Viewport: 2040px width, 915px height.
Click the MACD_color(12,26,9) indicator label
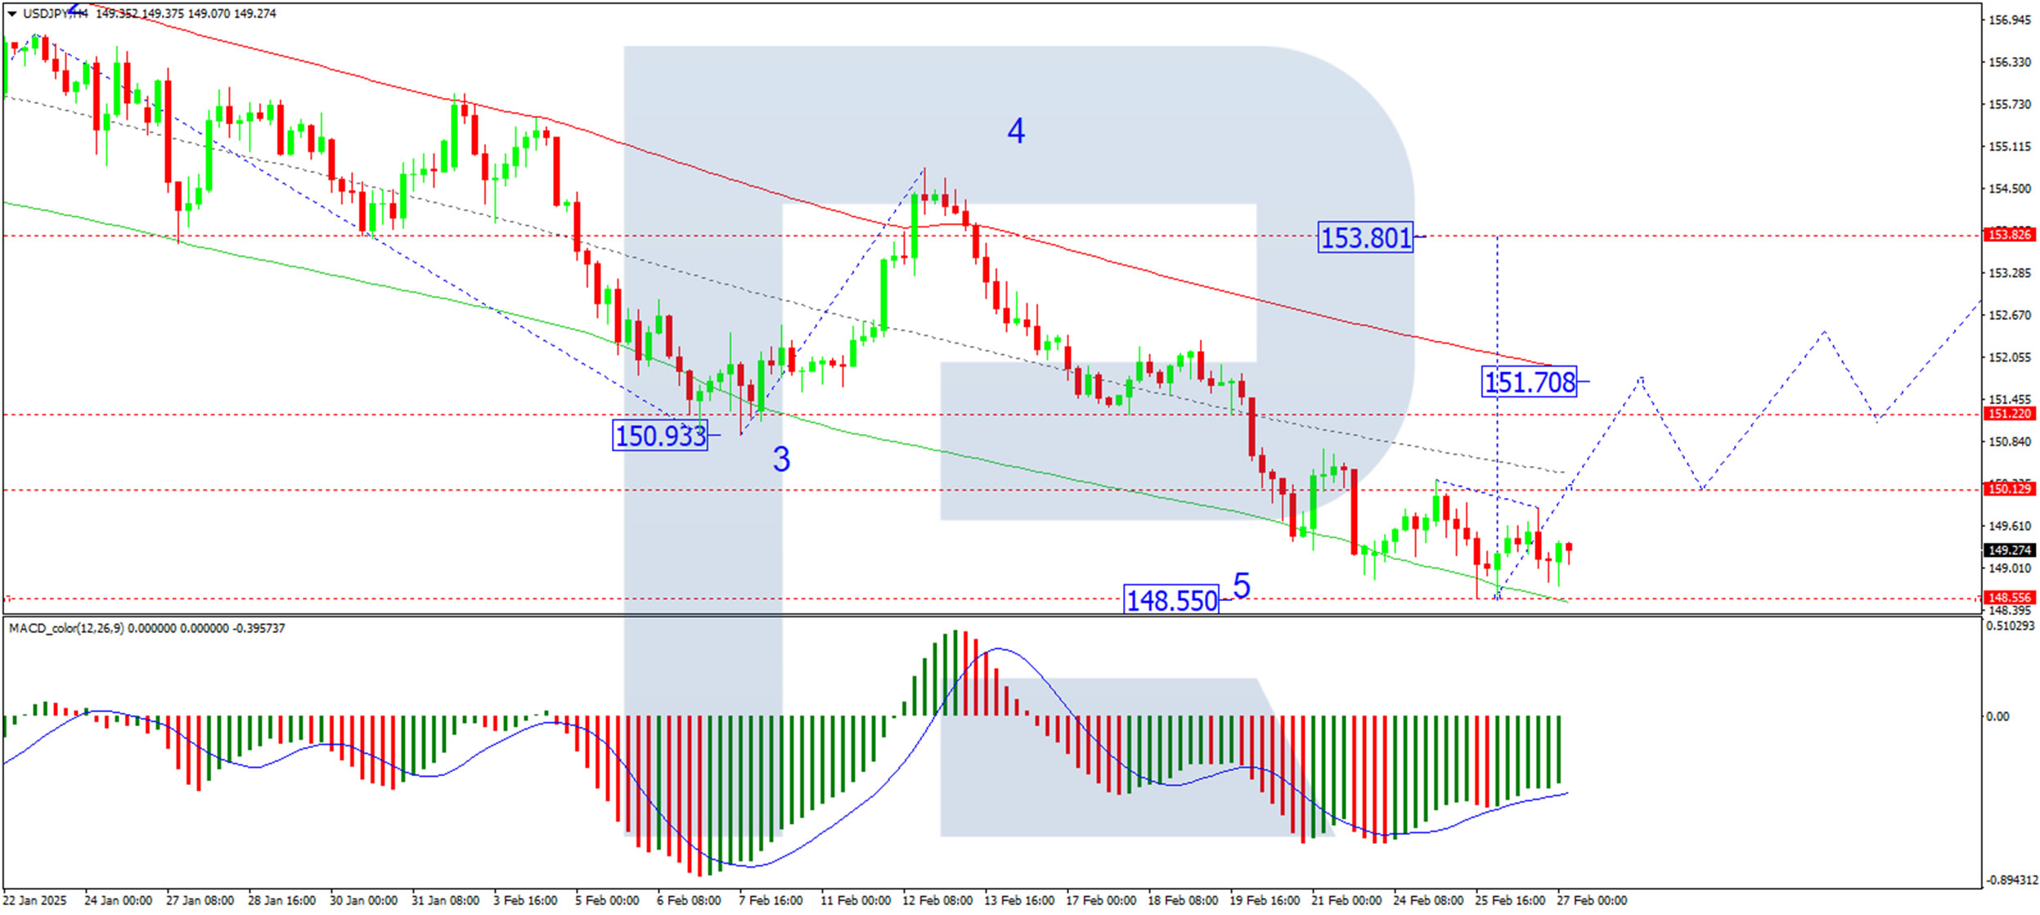(x=66, y=629)
